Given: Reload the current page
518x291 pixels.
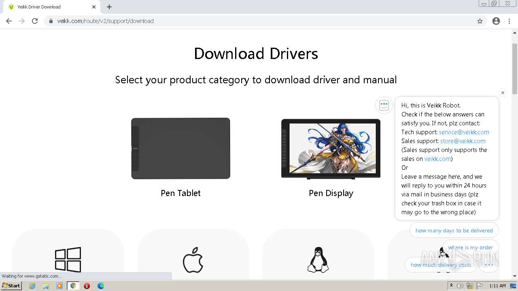Looking at the screenshot, I should tap(35, 21).
